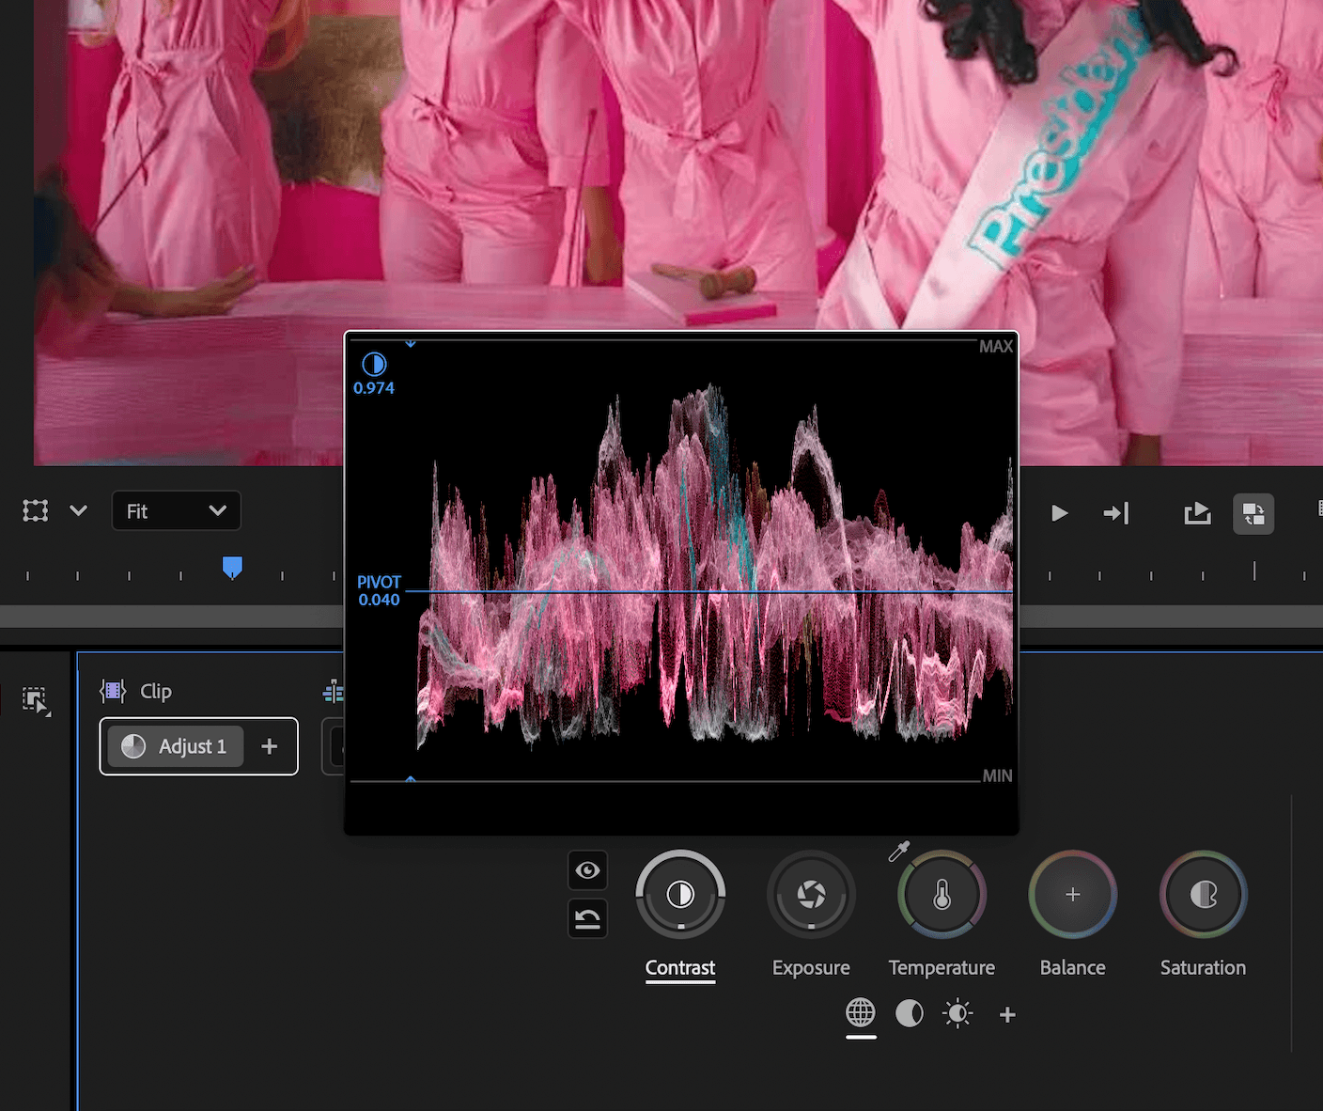Toggle the adjustment visibility eye

(x=588, y=870)
